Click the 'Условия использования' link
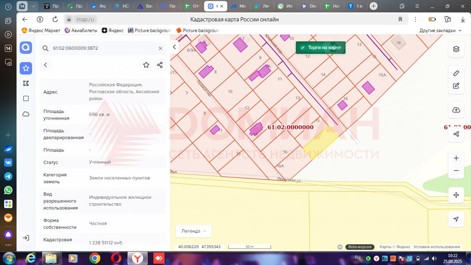 click(437, 247)
